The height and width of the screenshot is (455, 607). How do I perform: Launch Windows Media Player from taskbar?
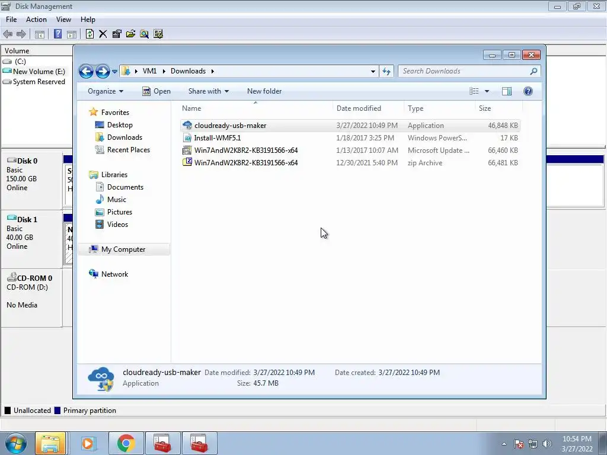[88, 443]
